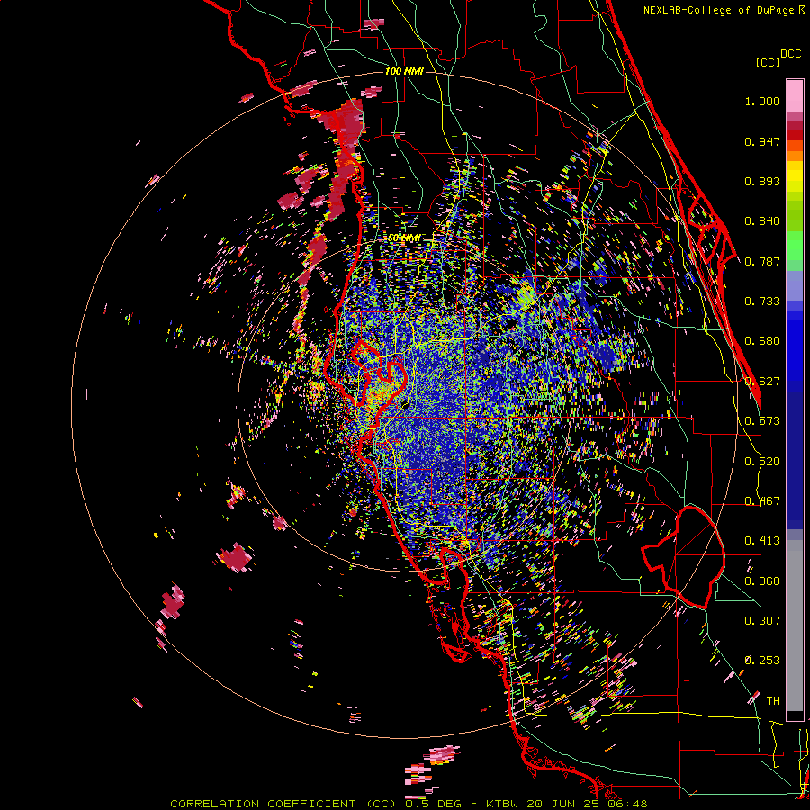810x810 pixels.
Task: Click the 100 NMI range ring label
Action: coord(404,71)
